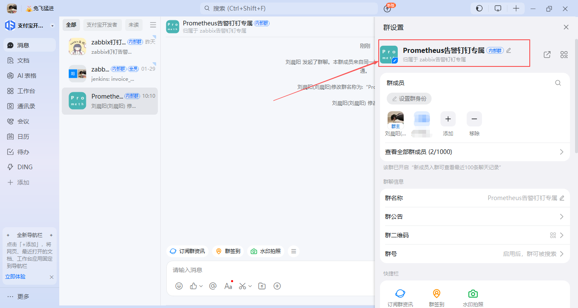Open the dropdown arrow beside the thumbs-up icon

point(201,286)
